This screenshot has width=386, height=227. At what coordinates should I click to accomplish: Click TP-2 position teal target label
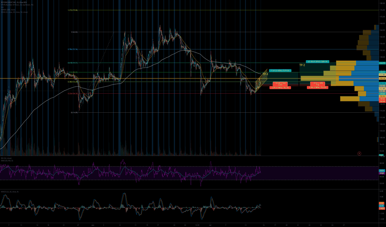318,61
